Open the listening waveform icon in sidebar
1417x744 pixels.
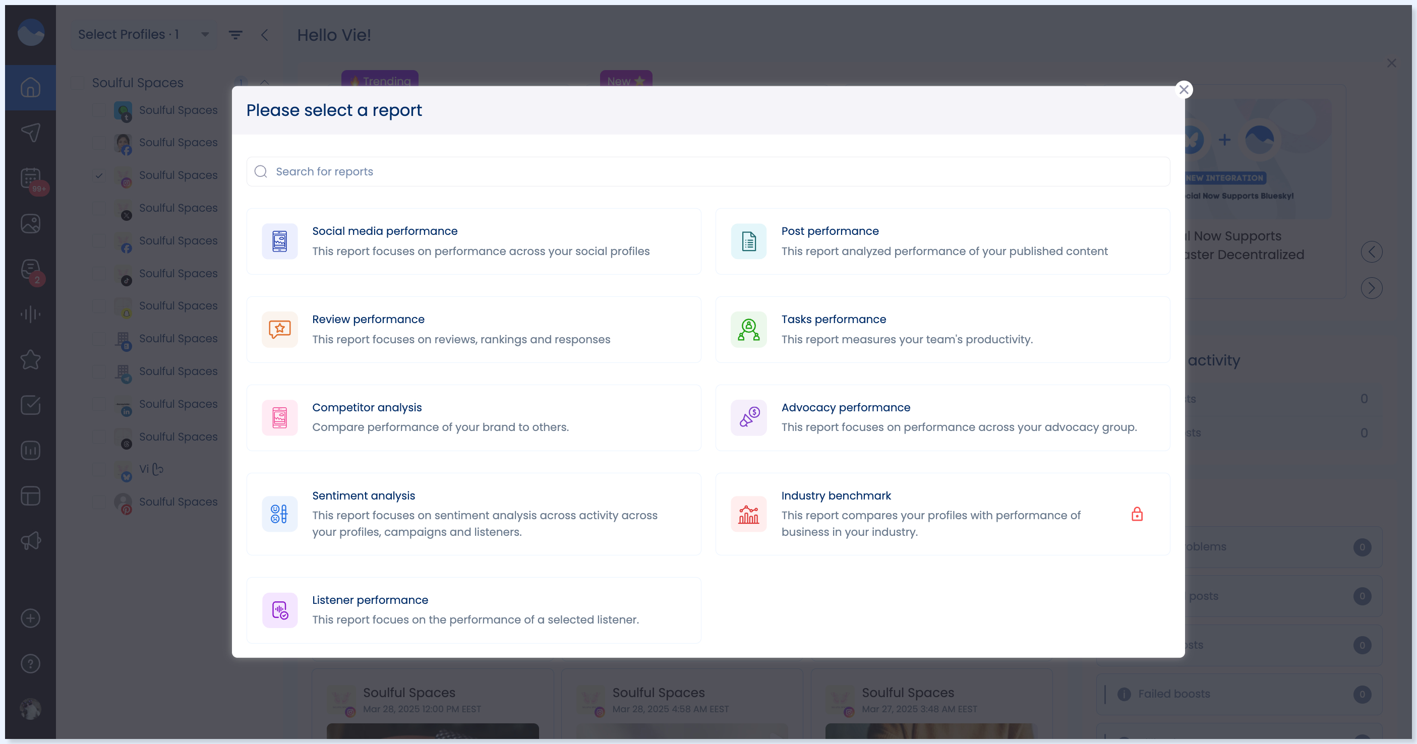click(x=30, y=314)
